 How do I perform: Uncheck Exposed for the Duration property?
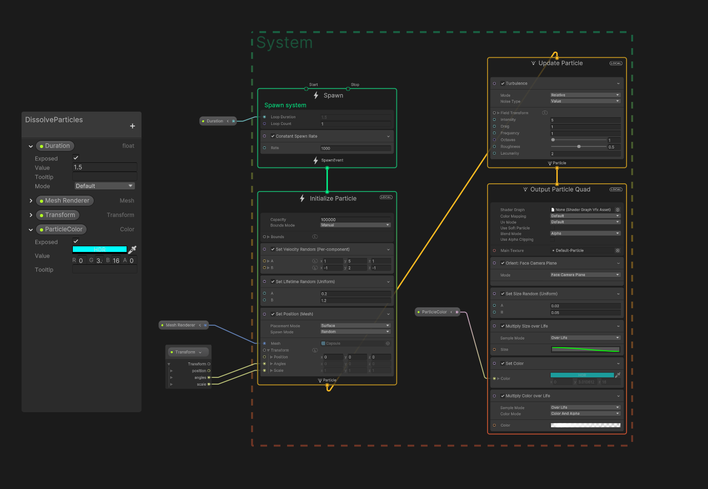75,158
